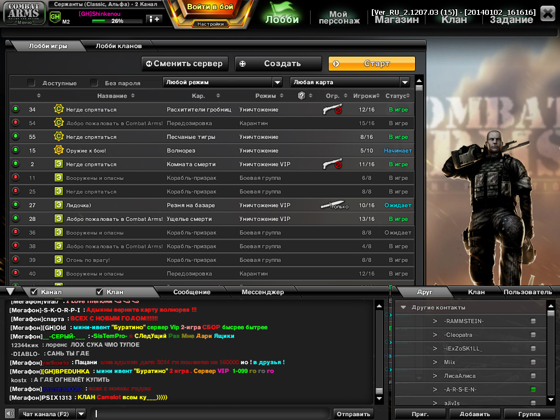This screenshot has height=420, width=560.
Task: Click status indicator next to -A-R-S-E-N-
Action: [533, 389]
